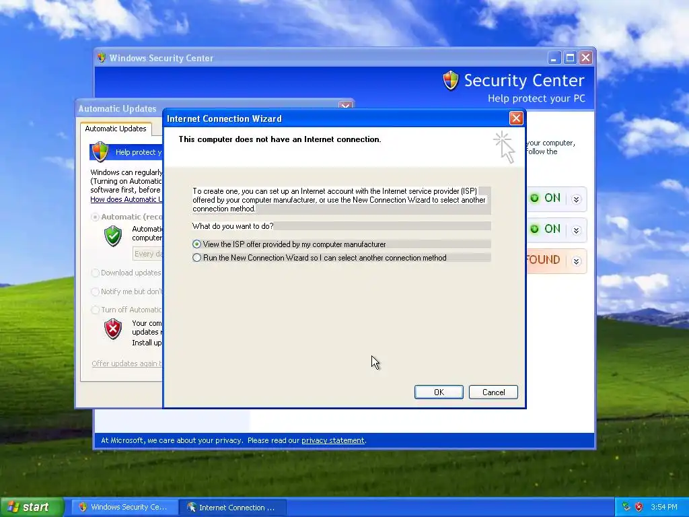This screenshot has height=517, width=689.
Task: Close the Automatic Updates dialog
Action: pyautogui.click(x=345, y=106)
